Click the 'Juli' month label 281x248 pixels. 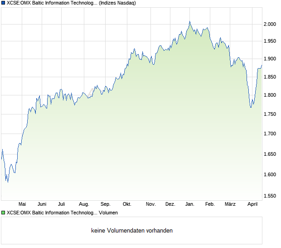pos(61,204)
